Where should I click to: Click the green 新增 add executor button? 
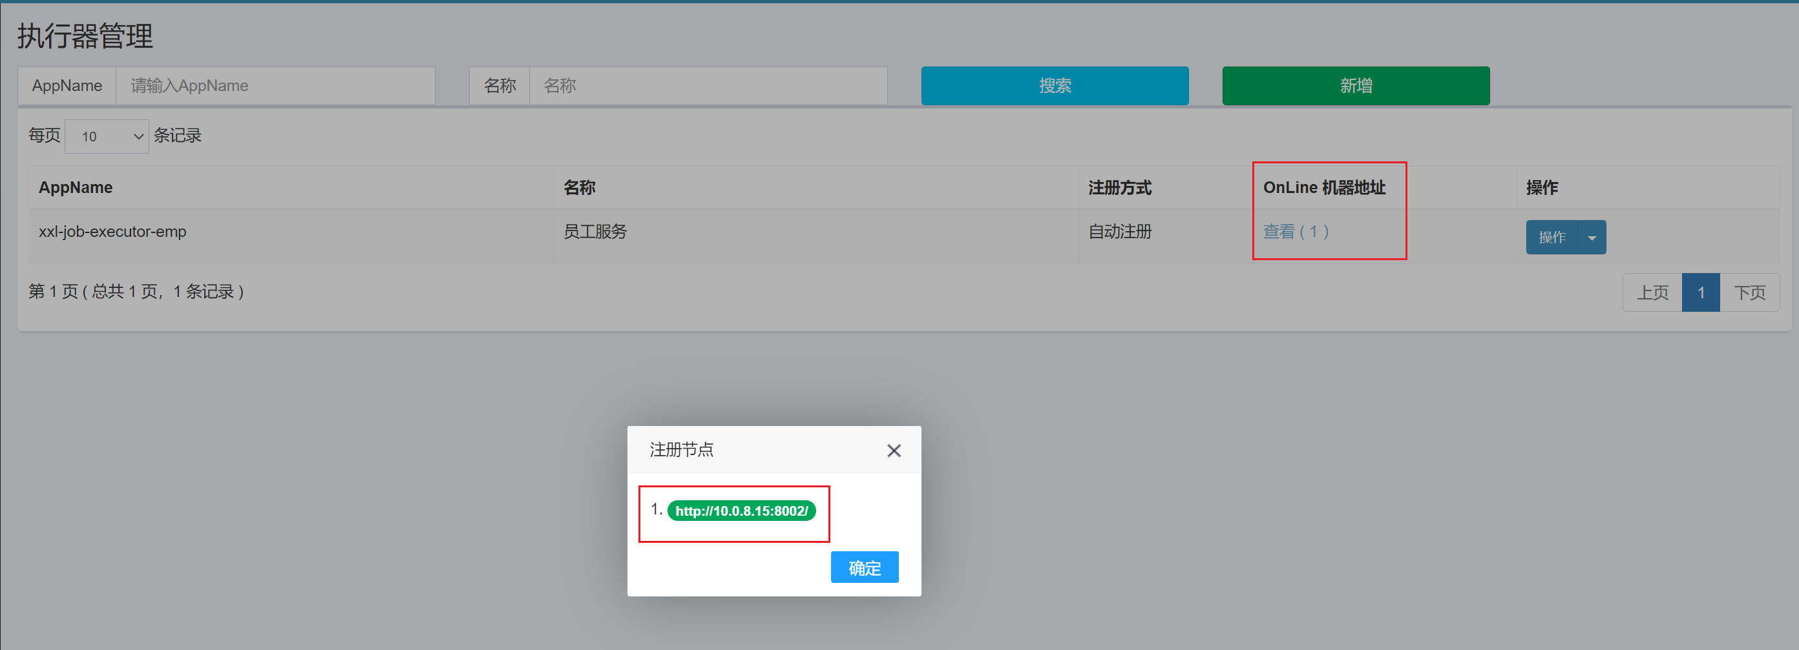pyautogui.click(x=1355, y=85)
